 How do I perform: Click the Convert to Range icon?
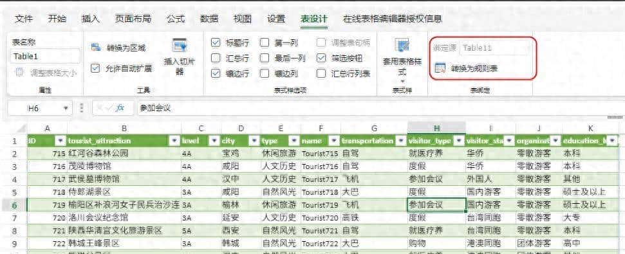pyautogui.click(x=96, y=48)
